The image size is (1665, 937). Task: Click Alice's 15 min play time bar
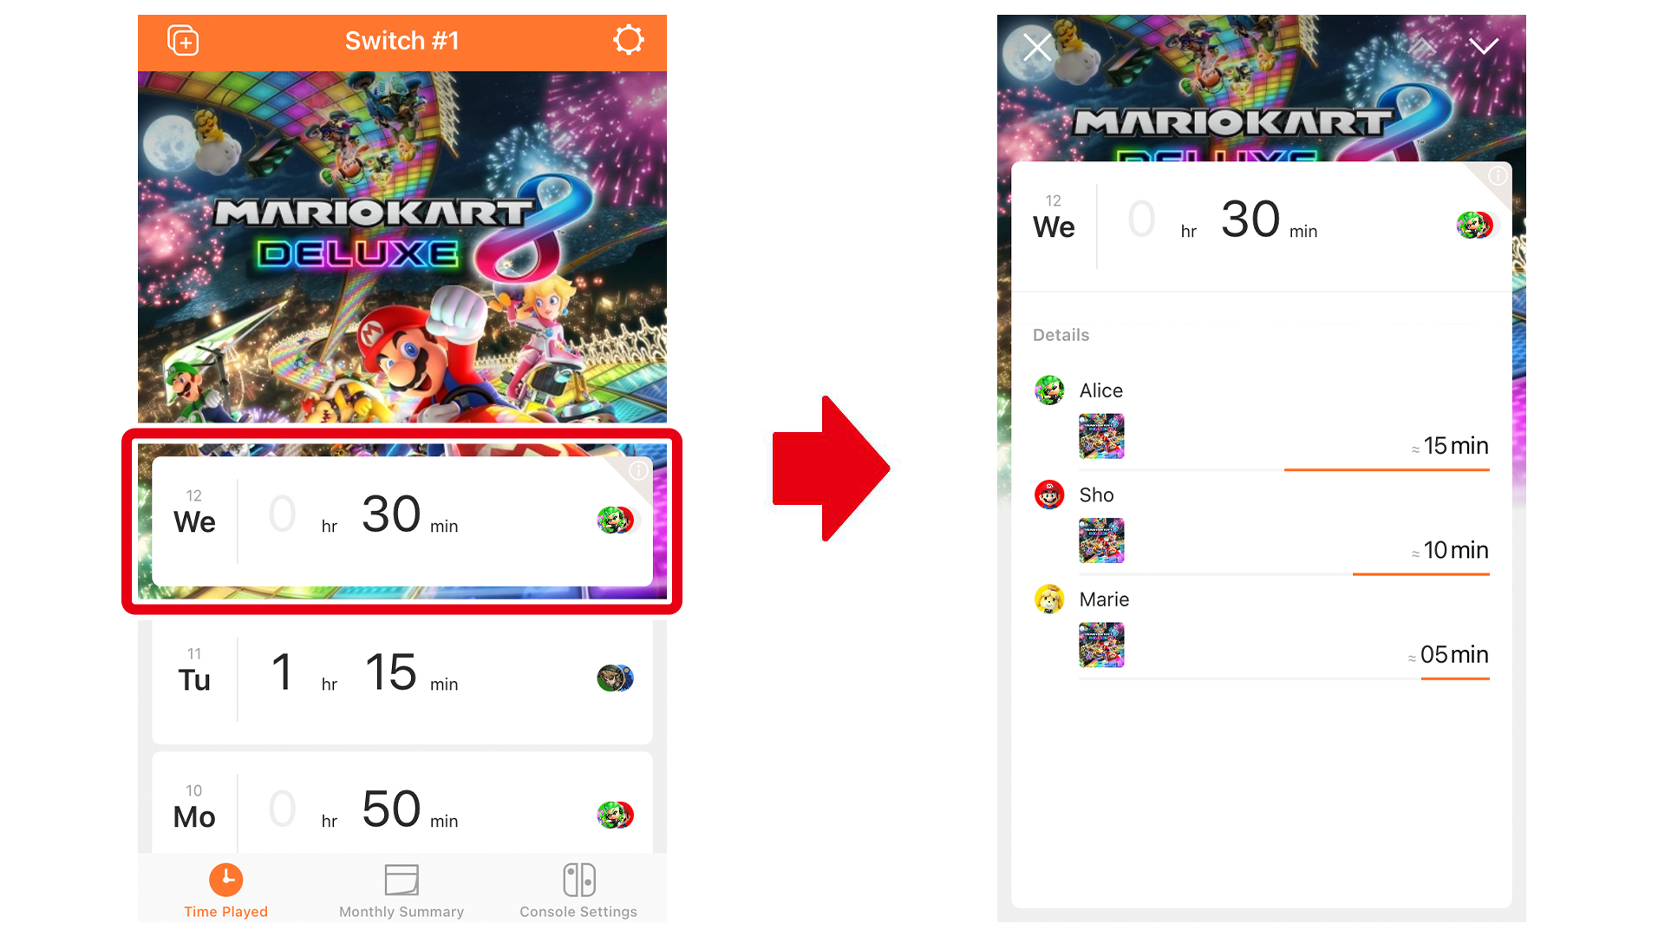click(1387, 469)
